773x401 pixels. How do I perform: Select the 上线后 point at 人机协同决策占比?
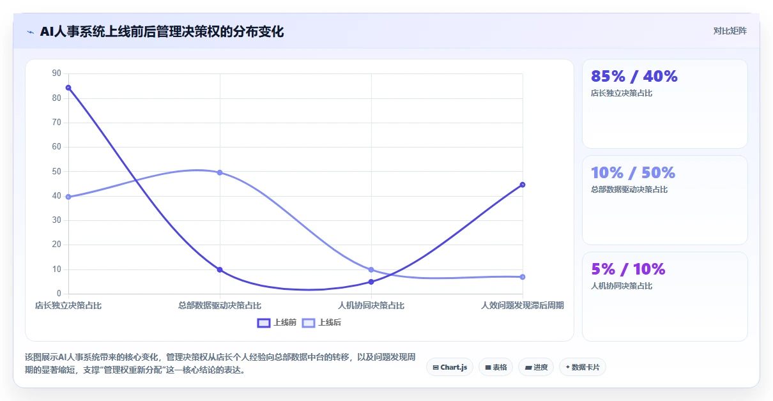point(371,269)
